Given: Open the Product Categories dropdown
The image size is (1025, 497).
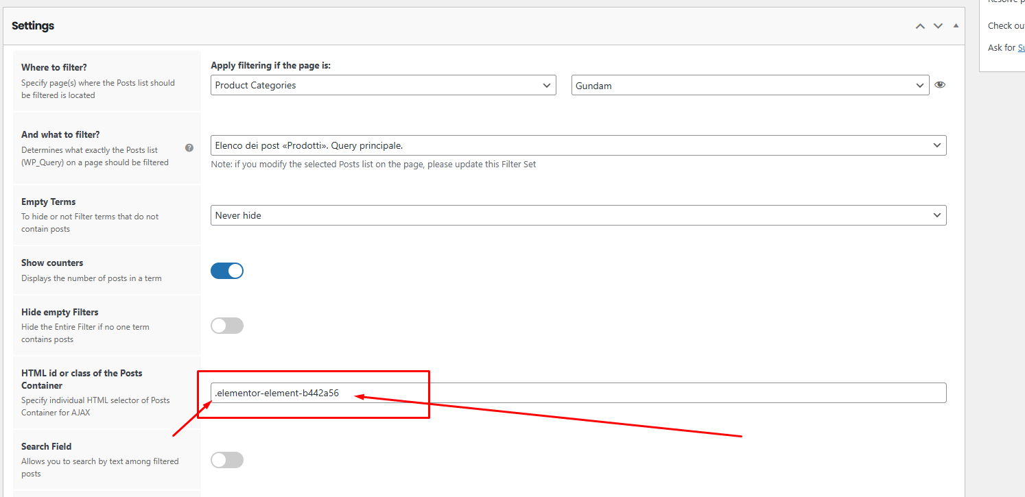Looking at the screenshot, I should (x=384, y=85).
